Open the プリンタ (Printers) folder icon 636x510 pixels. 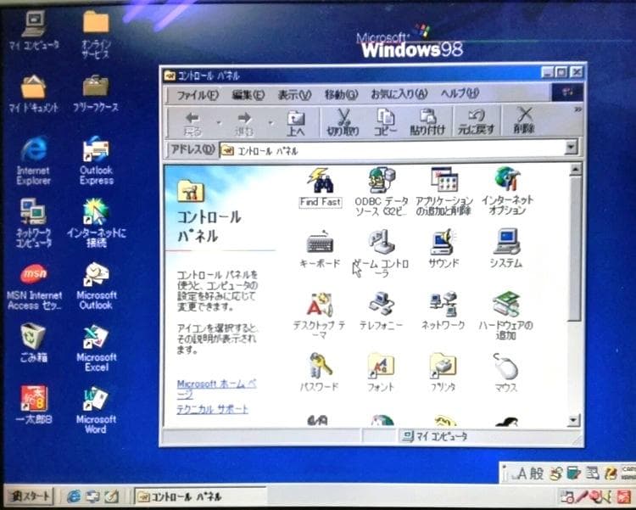(443, 373)
